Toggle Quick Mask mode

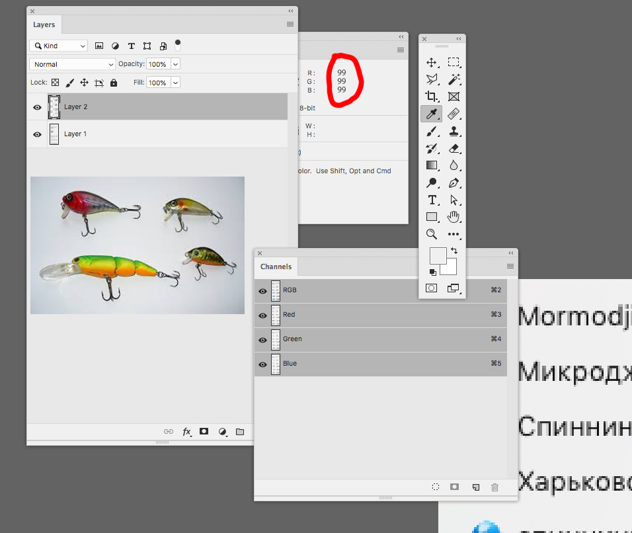pos(431,288)
